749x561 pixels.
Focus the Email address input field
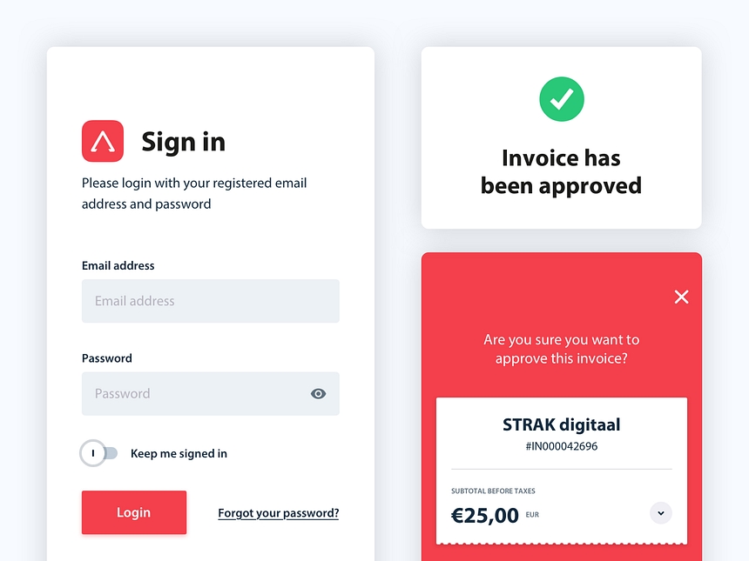coord(211,301)
